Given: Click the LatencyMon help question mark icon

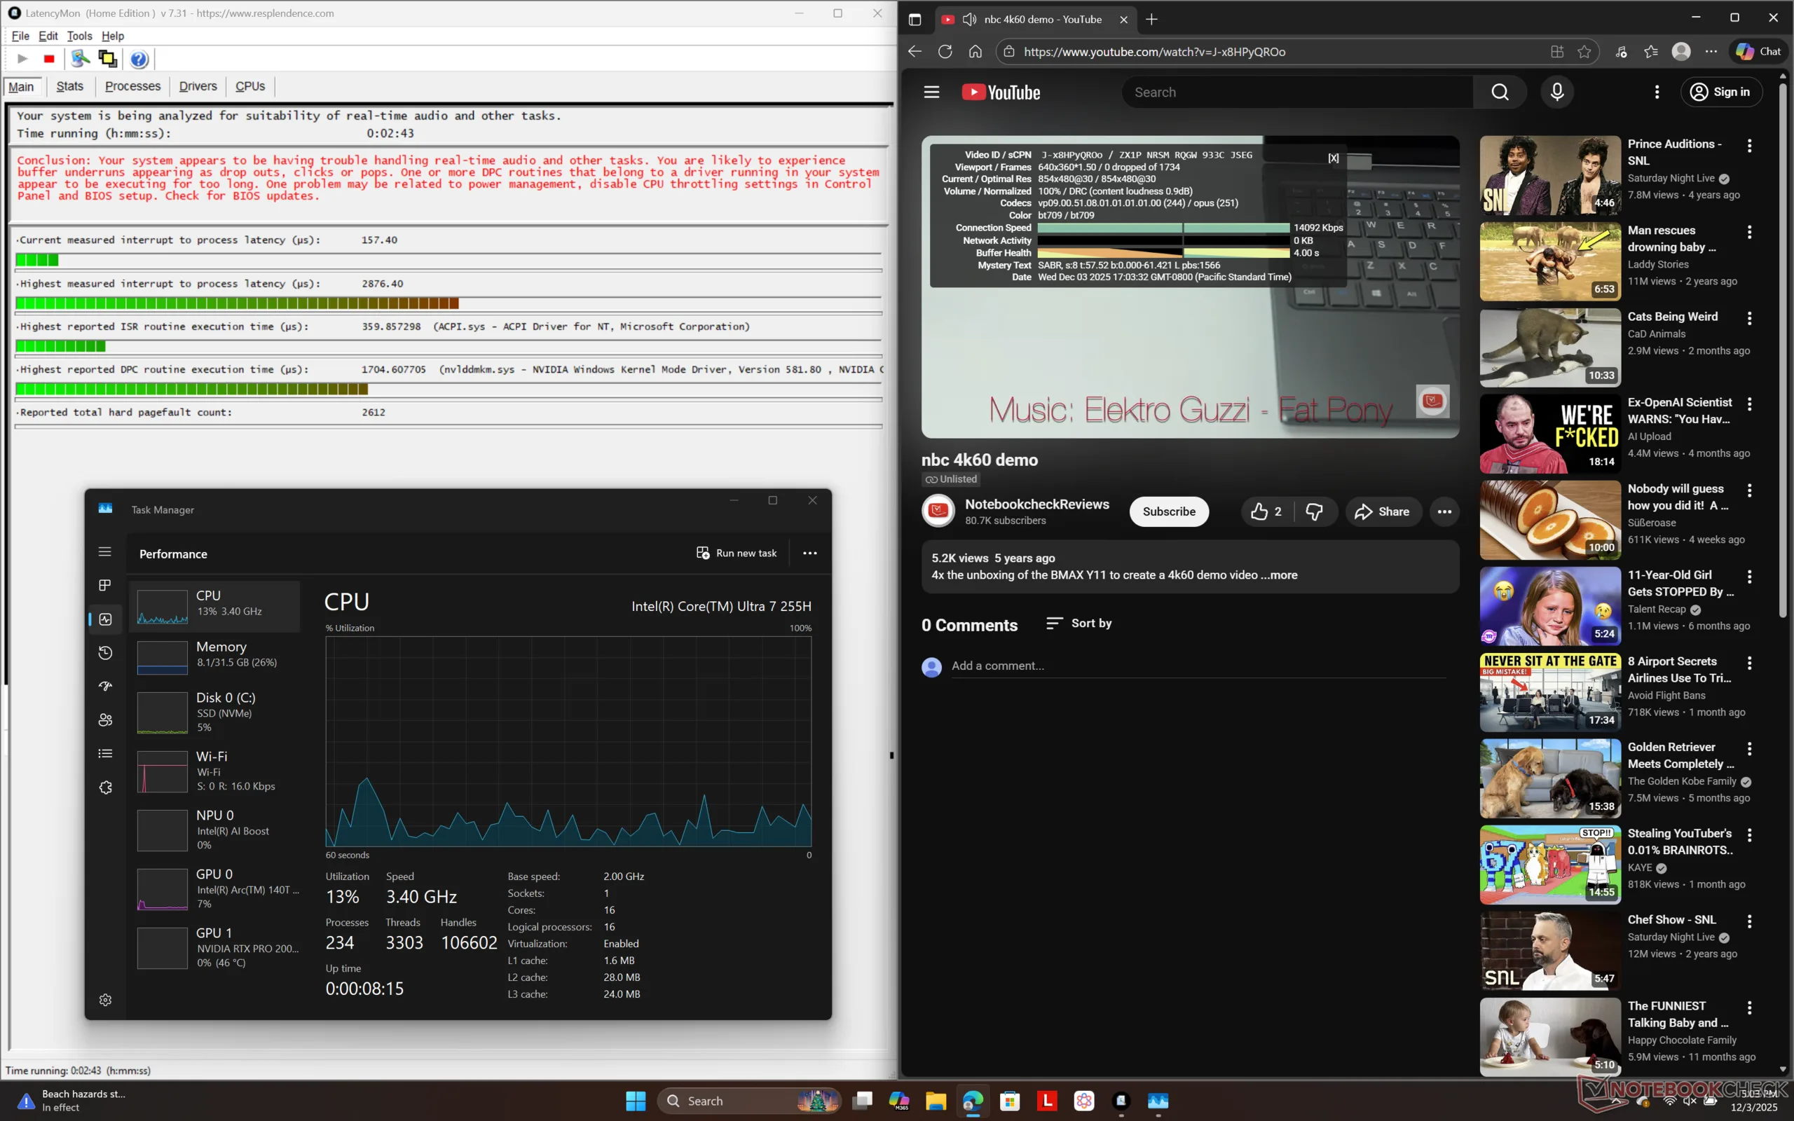Looking at the screenshot, I should [139, 60].
